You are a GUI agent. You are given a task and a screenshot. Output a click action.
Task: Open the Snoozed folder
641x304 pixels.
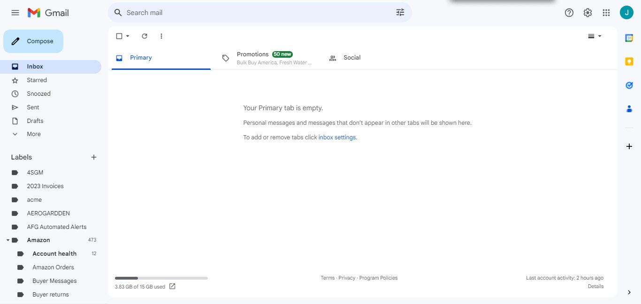click(51, 94)
